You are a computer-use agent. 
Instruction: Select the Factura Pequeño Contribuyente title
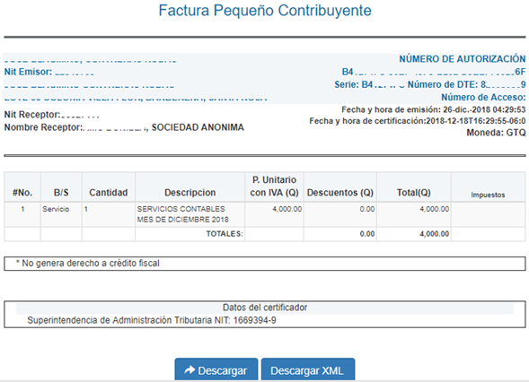[x=265, y=11]
